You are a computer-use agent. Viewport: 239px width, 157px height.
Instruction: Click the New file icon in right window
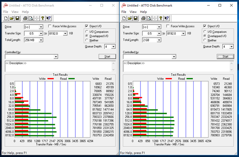coord(124,18)
